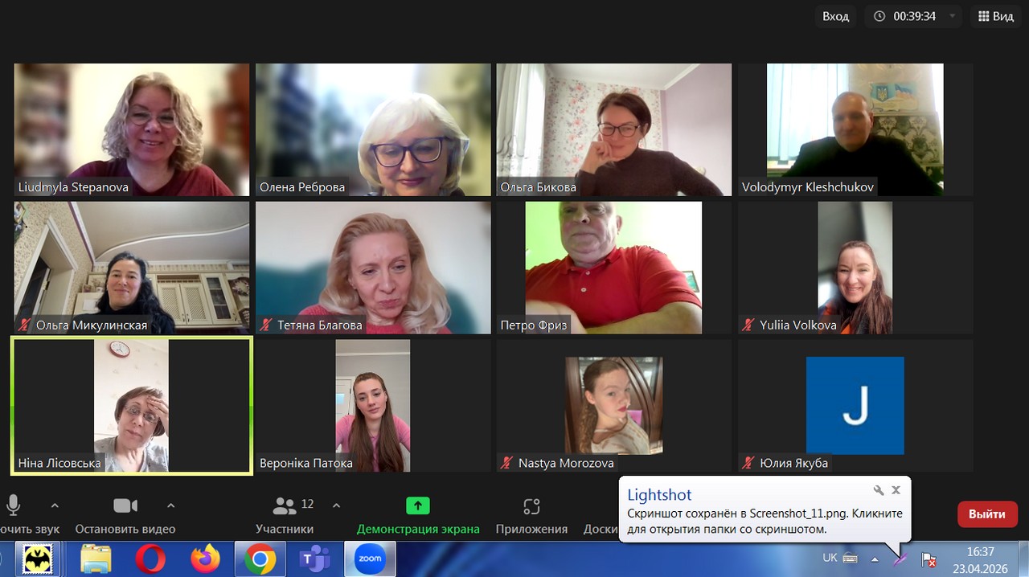The height and width of the screenshot is (577, 1029).
Task: Select Вероніка Патока video tile
Action: point(372,405)
